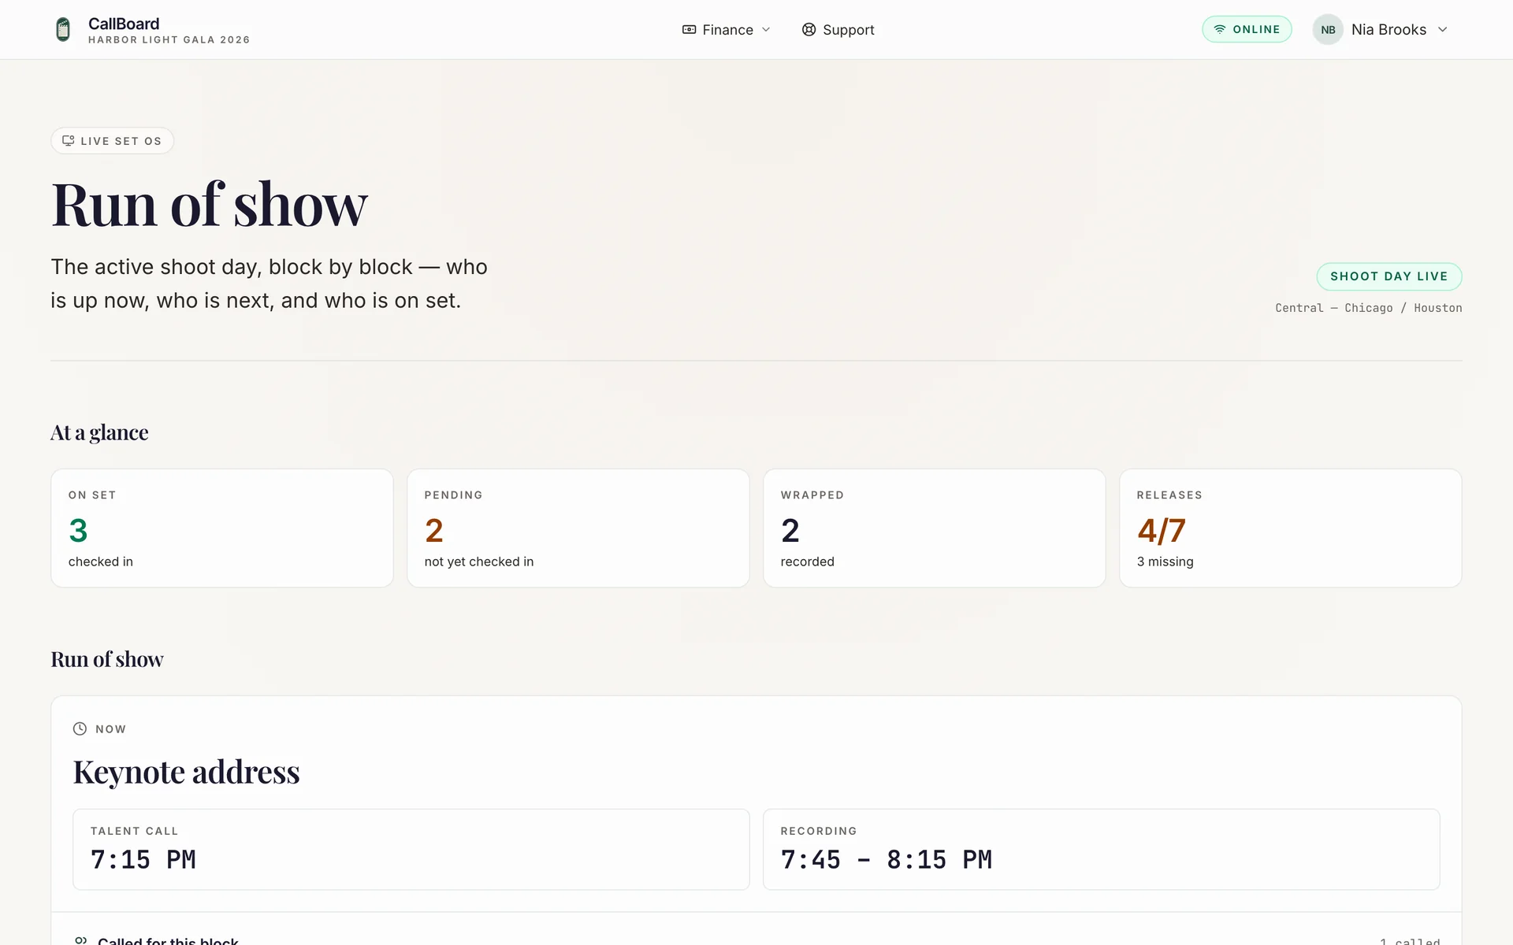Viewport: 1513px width, 945px height.
Task: Click the large 'Run of show' page title
Action: click(x=209, y=205)
